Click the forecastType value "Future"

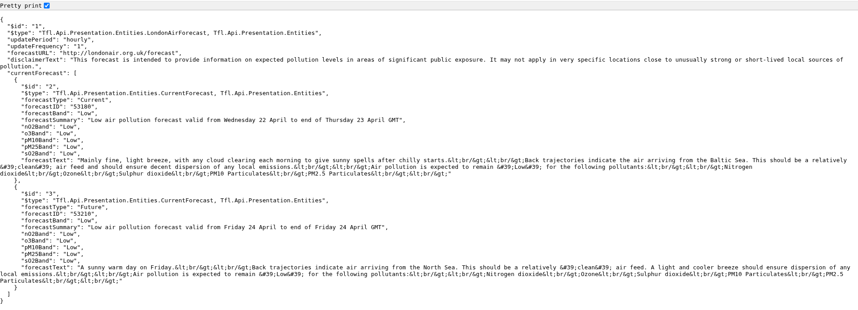[92, 207]
